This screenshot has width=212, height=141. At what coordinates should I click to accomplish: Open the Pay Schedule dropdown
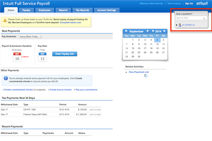click(x=30, y=36)
